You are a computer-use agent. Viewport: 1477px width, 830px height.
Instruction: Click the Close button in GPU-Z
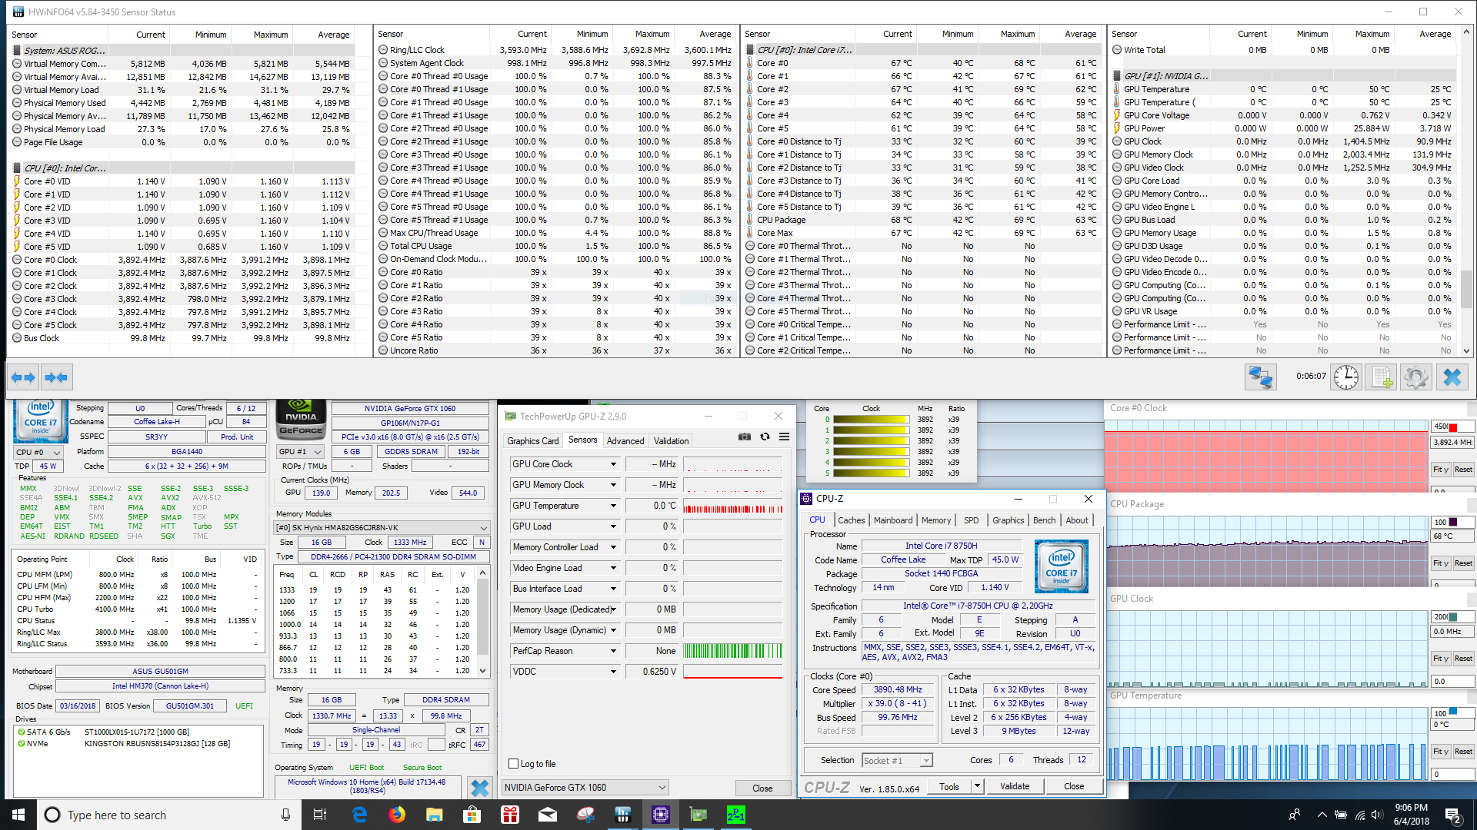[x=762, y=788]
